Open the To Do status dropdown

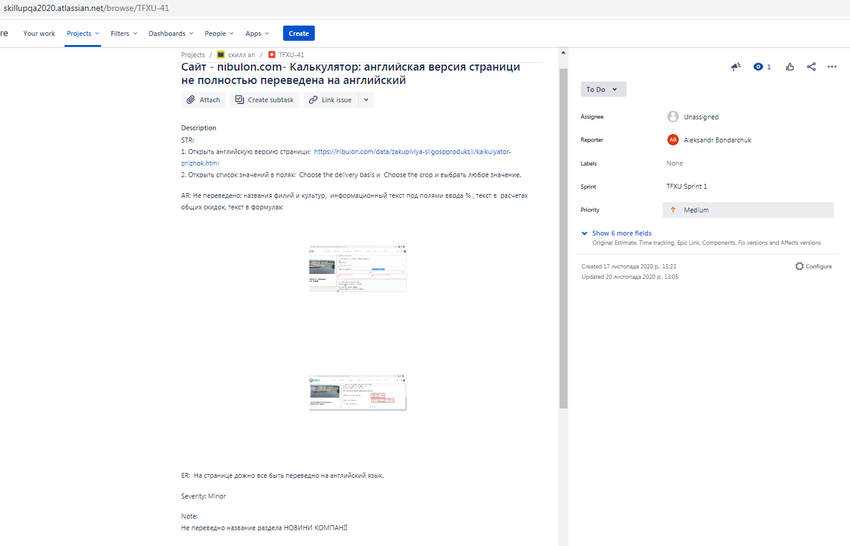point(603,89)
